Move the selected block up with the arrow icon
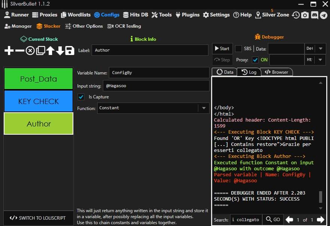This screenshot has height=226, width=330. 50,51
